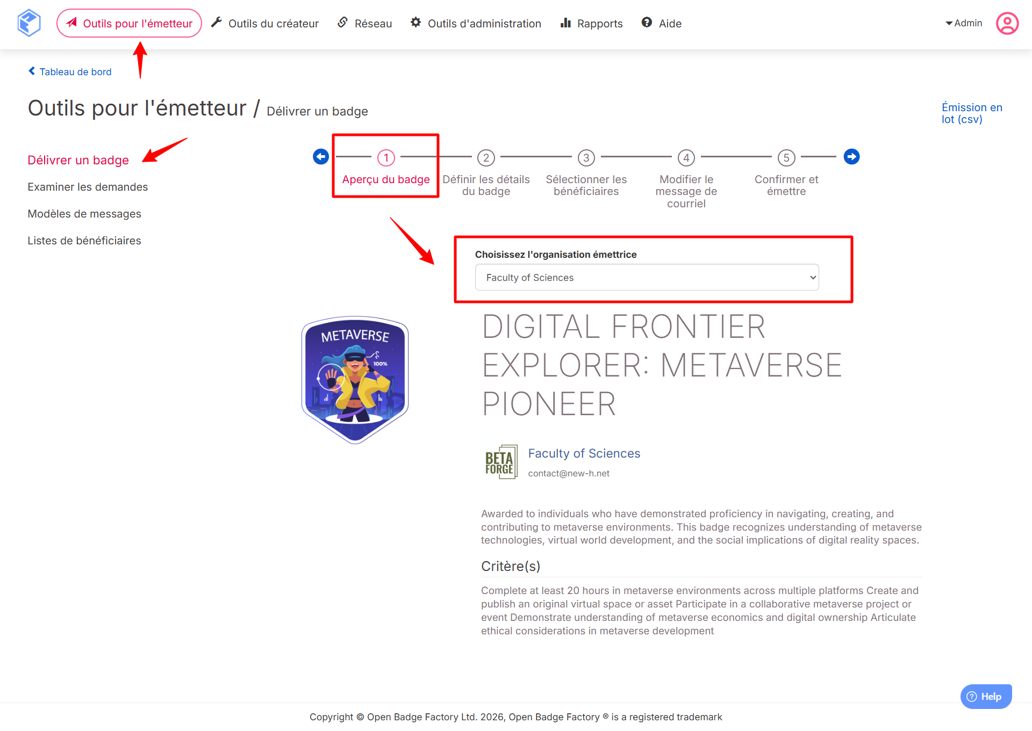Image resolution: width=1032 pixels, height=731 pixels.
Task: Click the Metaverse badge image
Action: (355, 380)
